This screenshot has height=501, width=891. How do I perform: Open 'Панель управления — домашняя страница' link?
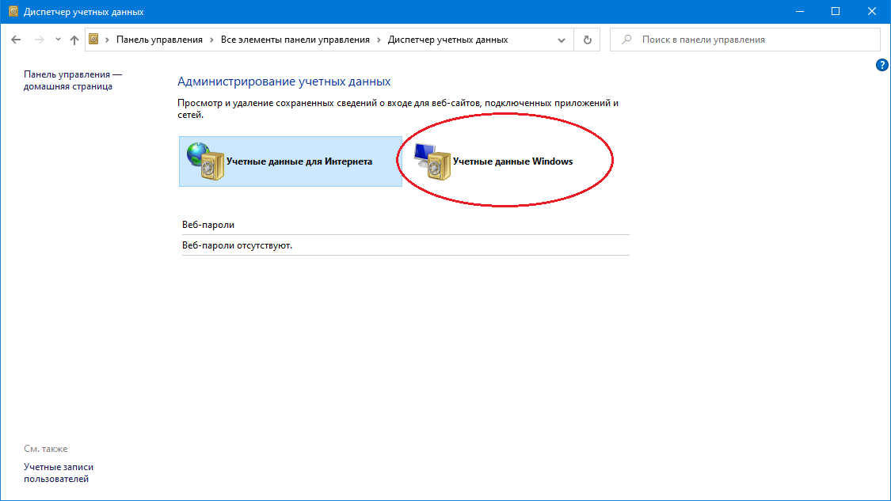(73, 80)
